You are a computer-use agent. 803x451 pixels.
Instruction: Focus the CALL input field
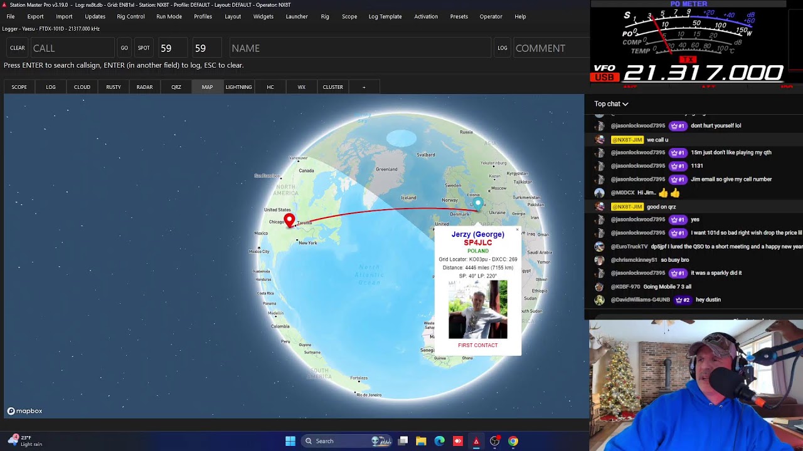click(72, 48)
